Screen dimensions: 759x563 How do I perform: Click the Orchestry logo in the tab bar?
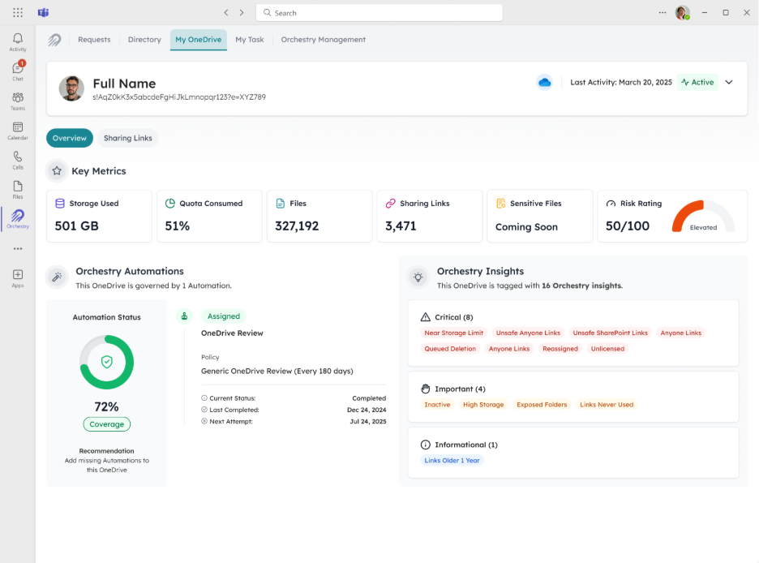(x=54, y=40)
